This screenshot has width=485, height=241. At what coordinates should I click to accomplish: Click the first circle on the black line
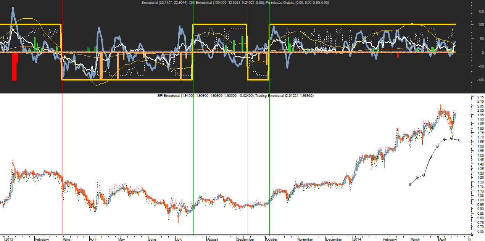coord(410,185)
